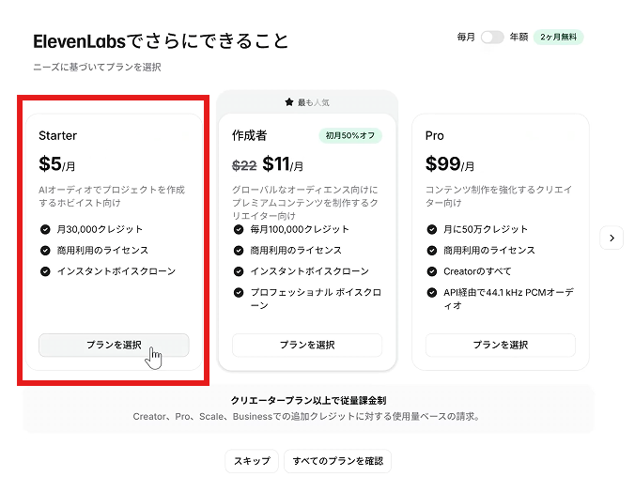Click the 毎月 billing label
Screen dimensions: 635x477
tap(466, 38)
